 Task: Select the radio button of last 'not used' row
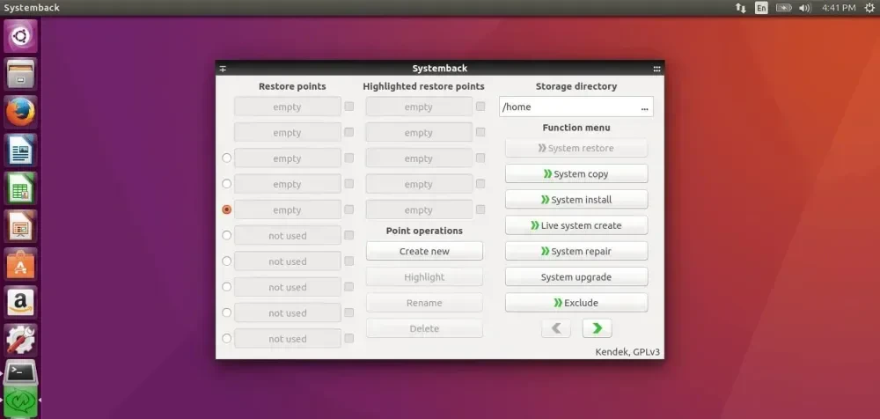227,339
